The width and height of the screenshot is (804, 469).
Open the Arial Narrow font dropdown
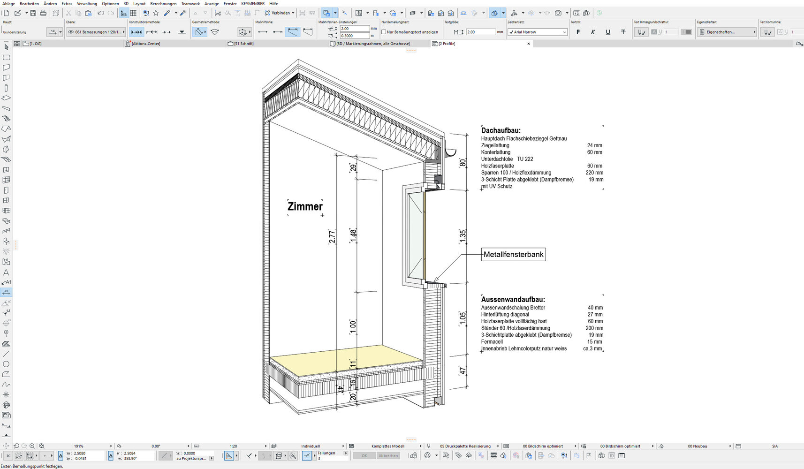tap(538, 32)
